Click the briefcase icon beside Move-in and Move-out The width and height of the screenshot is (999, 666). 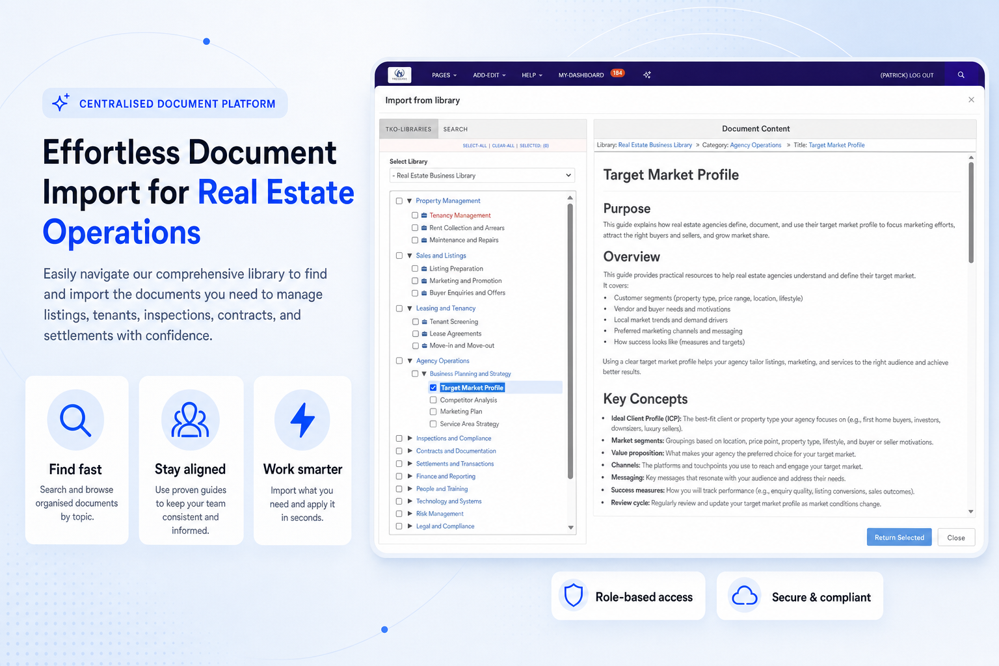pyautogui.click(x=424, y=345)
